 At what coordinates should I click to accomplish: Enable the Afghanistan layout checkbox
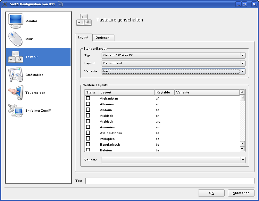[88, 98]
